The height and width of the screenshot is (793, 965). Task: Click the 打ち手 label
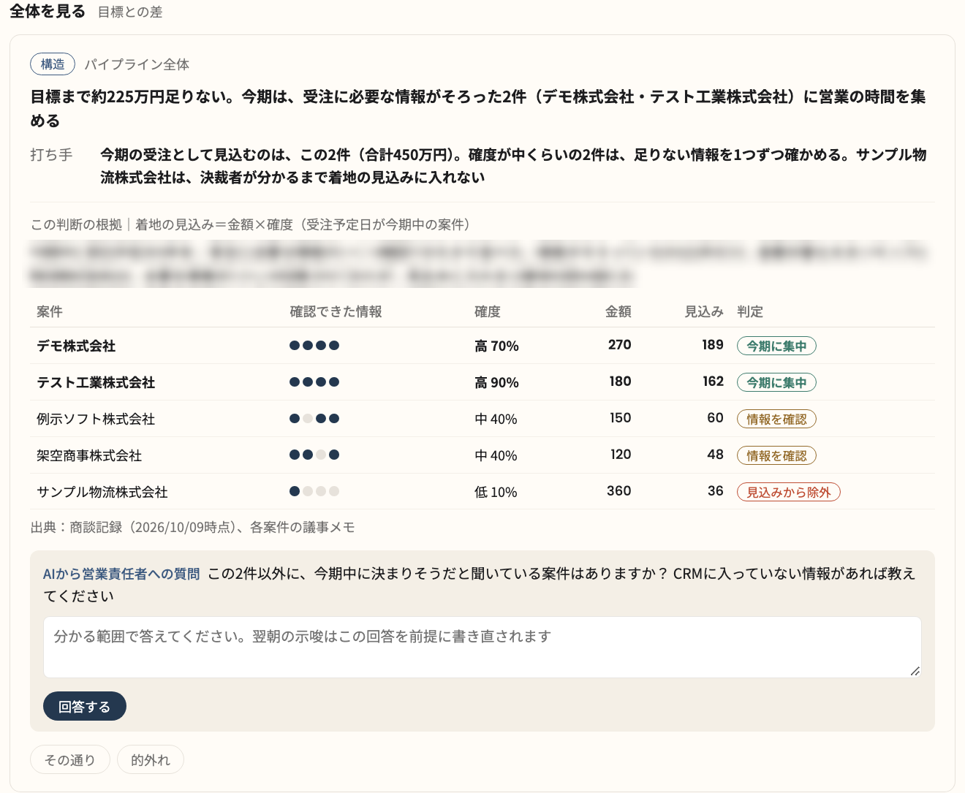(x=51, y=155)
